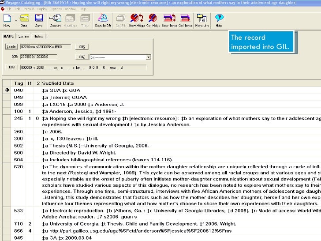Click the first indicator 2 in row 710
Image resolution: width=321 pixels, height=241 pixels.
coord(30,224)
